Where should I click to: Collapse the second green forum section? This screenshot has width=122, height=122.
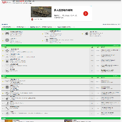(x=120, y=45)
